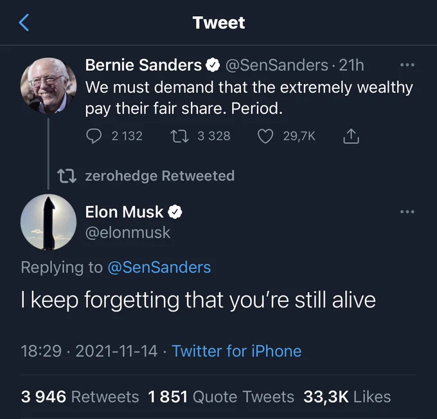Go back using the blue arrow
The height and width of the screenshot is (419, 437).
tap(24, 23)
